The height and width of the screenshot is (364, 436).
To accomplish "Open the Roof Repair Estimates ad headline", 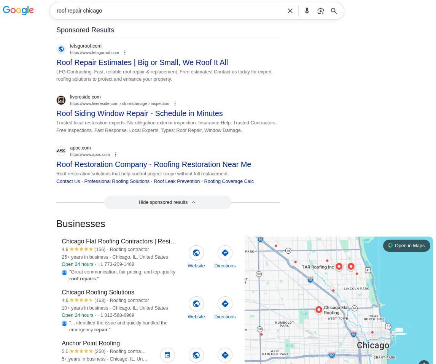I will [142, 62].
